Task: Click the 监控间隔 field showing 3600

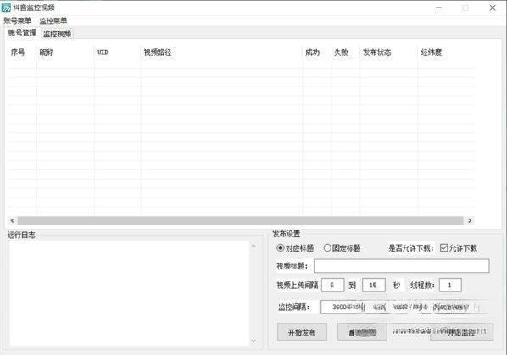Action: pos(343,307)
